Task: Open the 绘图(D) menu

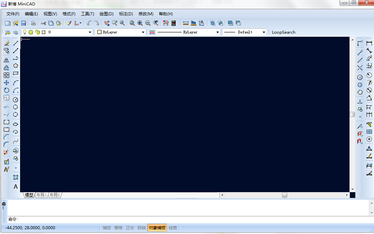Action: pyautogui.click(x=107, y=14)
